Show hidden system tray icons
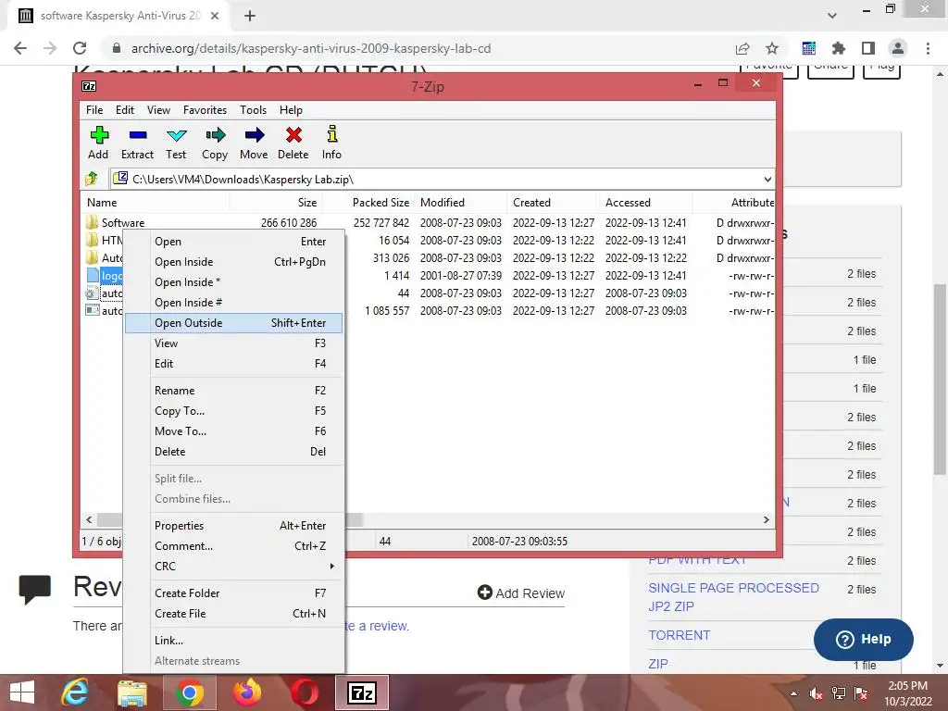 click(793, 693)
